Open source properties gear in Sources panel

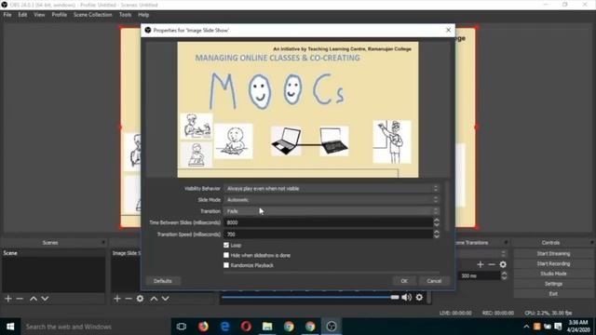[141, 299]
